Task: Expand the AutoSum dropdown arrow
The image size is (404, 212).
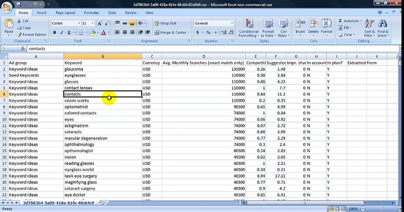Action: coord(361,21)
